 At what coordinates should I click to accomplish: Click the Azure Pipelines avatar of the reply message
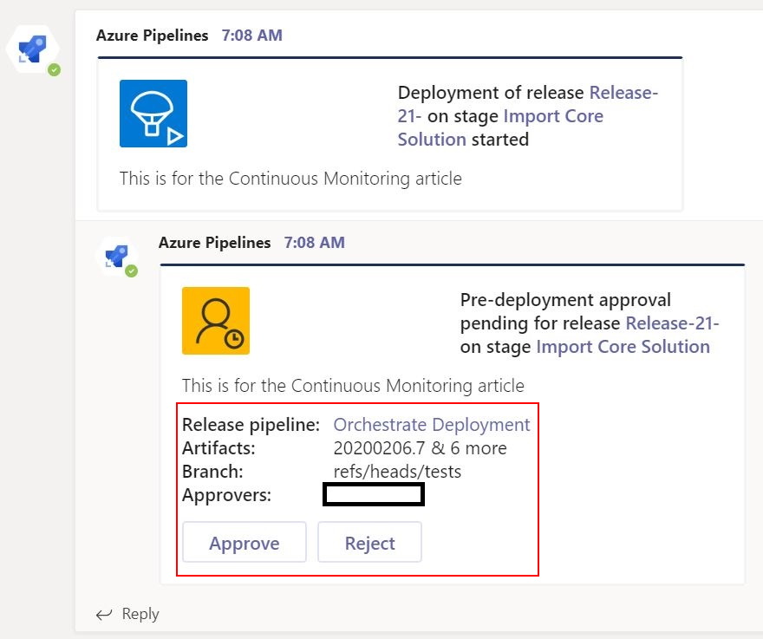point(117,257)
